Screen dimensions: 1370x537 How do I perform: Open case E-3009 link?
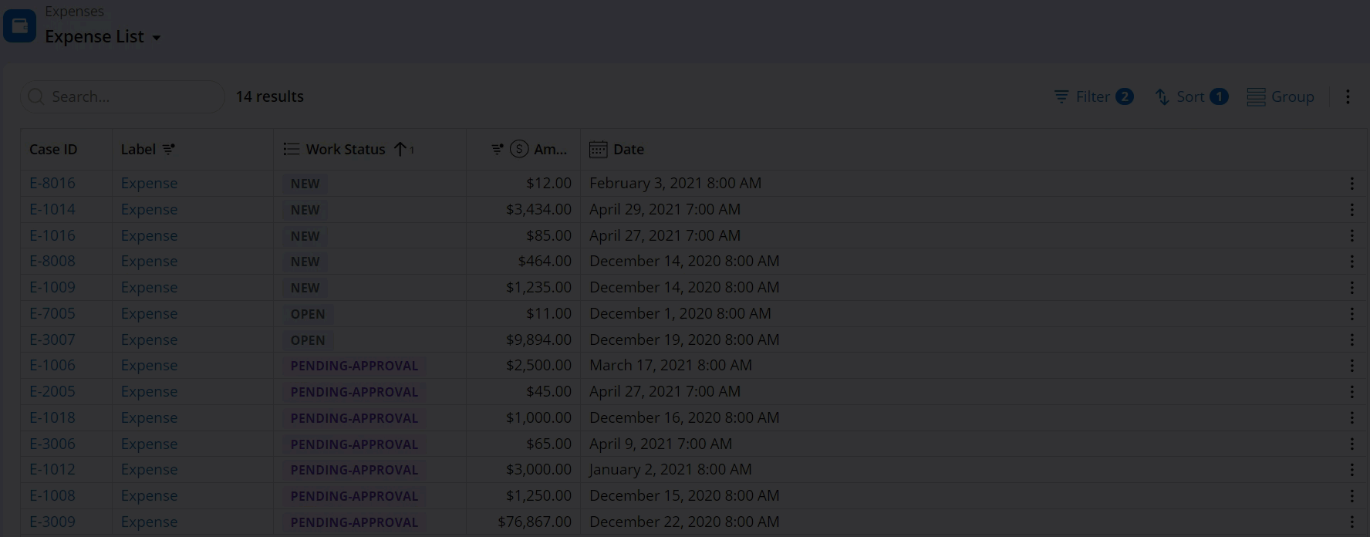pos(52,522)
